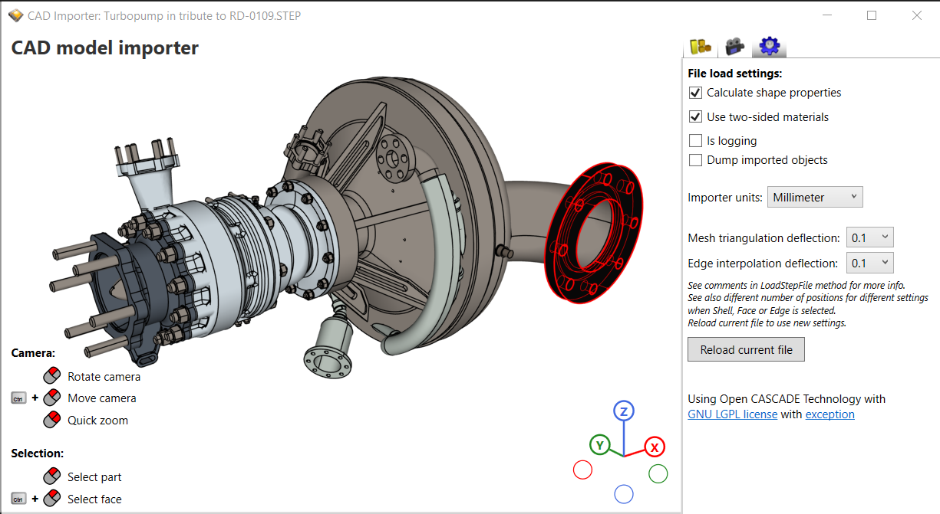This screenshot has width=940, height=514.
Task: Click the app icon in the title bar
Action: pyautogui.click(x=15, y=15)
